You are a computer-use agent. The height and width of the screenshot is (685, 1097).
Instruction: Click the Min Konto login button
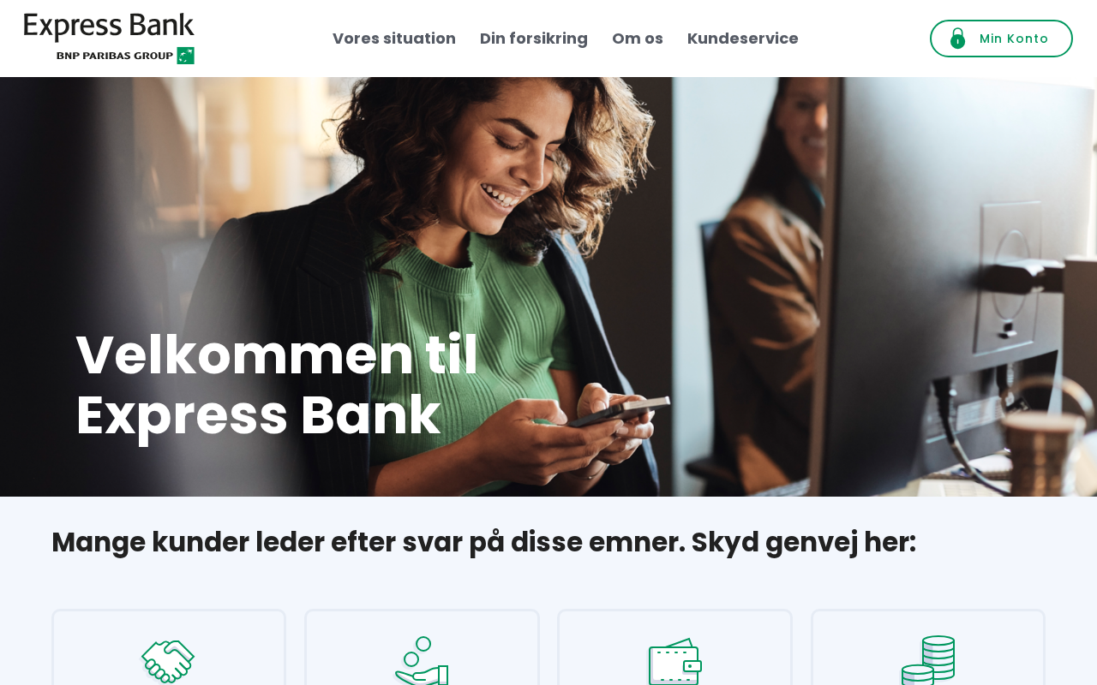1001,39
